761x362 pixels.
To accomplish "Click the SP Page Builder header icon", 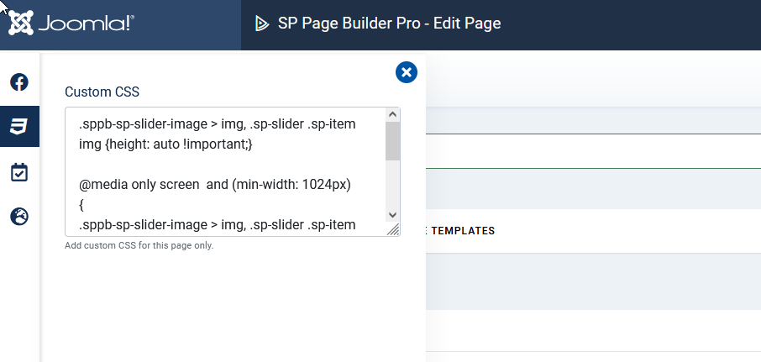I will [262, 24].
